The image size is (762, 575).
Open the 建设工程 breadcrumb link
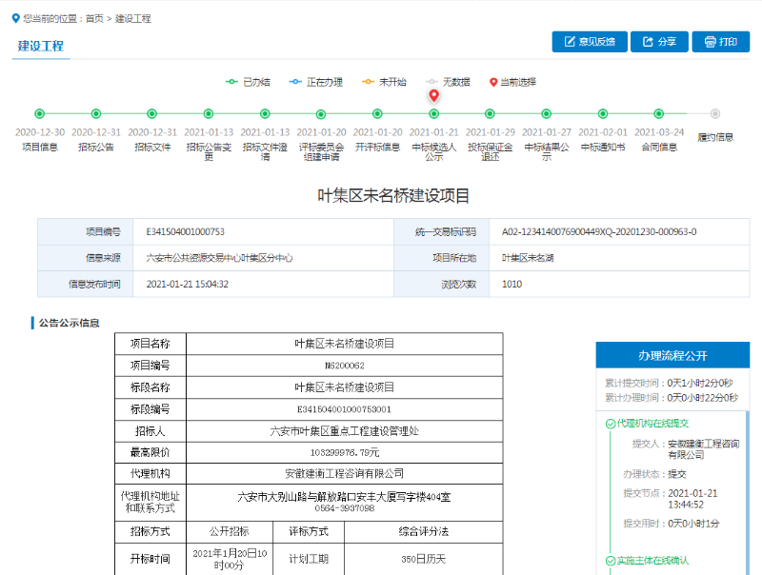132,18
